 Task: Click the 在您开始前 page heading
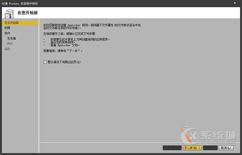pos(27,13)
